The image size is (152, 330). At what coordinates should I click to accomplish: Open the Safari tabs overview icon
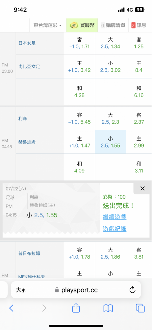coord(140,308)
